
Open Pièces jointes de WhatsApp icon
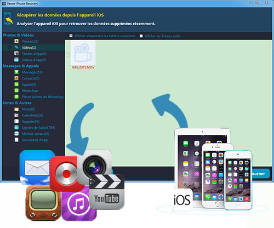click(x=16, y=96)
